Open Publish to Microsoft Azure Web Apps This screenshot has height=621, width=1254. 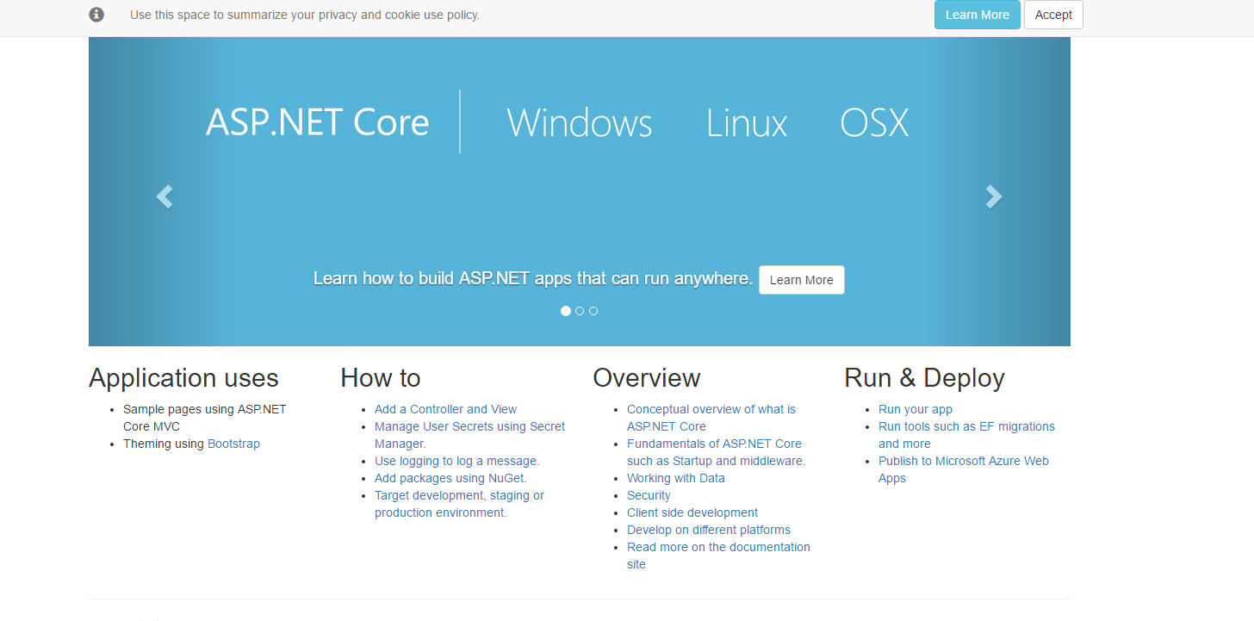pyautogui.click(x=964, y=469)
